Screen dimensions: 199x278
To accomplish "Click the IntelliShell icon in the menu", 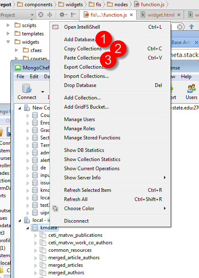I will pos(55,27).
